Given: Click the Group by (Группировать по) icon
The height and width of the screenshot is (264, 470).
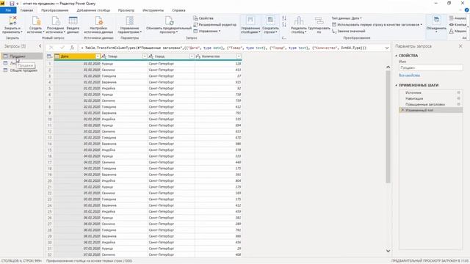Looking at the screenshot, I should (319, 21).
